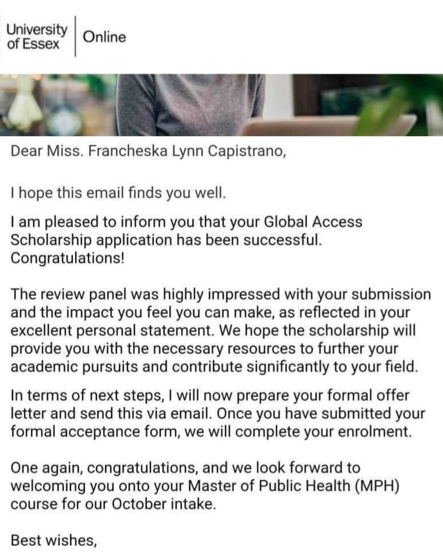The width and height of the screenshot is (443, 554).
Task: Click the University of Essex logo
Action: (37, 37)
